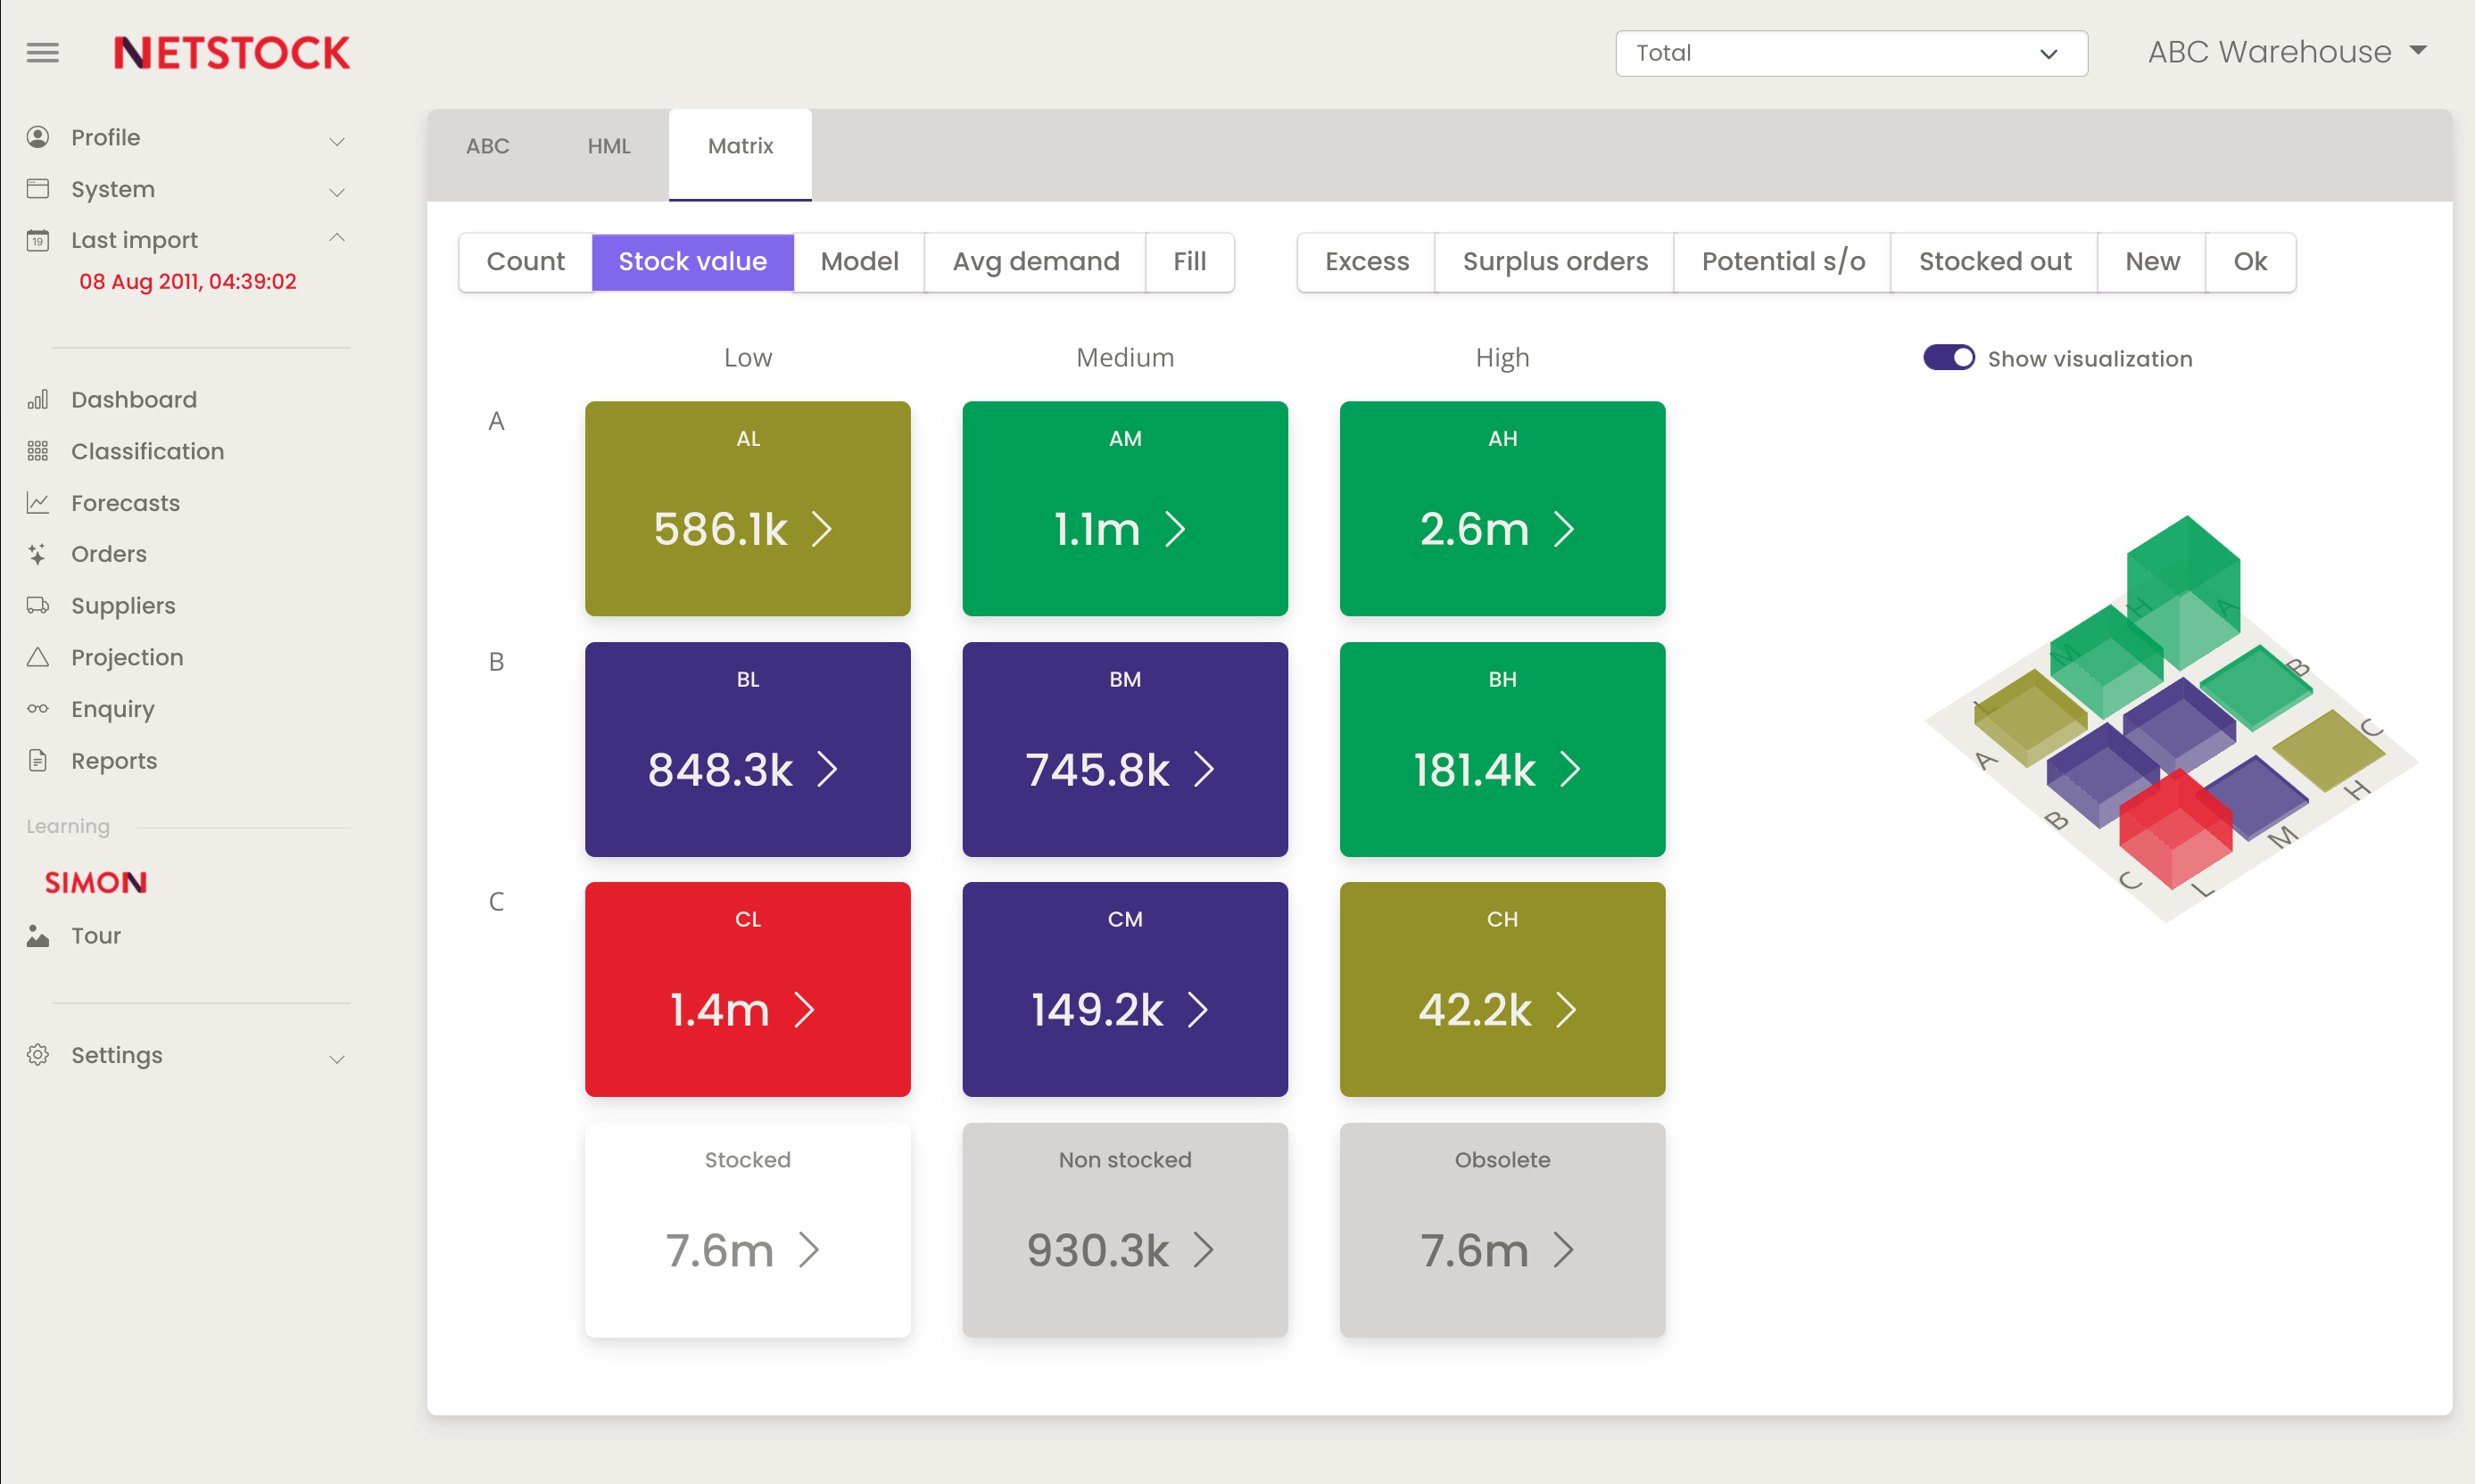Open the Total dropdown selector
2475x1484 pixels.
point(1850,53)
